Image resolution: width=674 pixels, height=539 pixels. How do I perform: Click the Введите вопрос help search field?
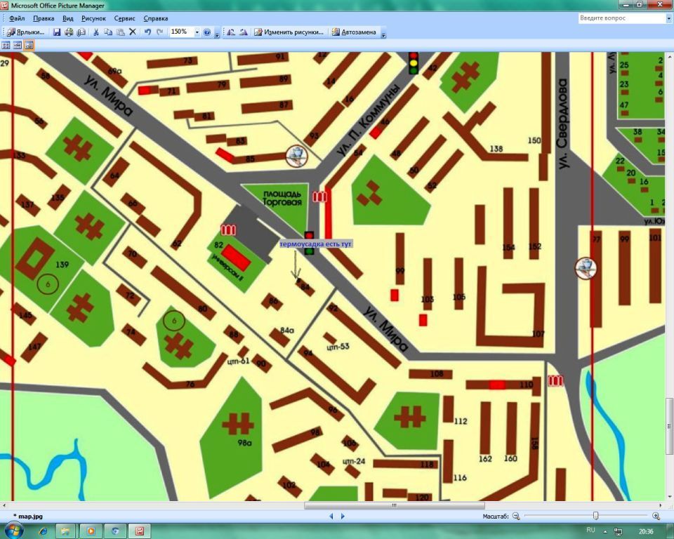tap(621, 18)
